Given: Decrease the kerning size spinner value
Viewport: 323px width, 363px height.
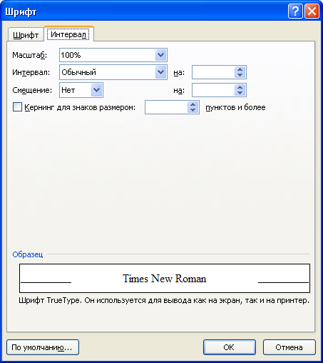Looking at the screenshot, I should click(x=193, y=110).
